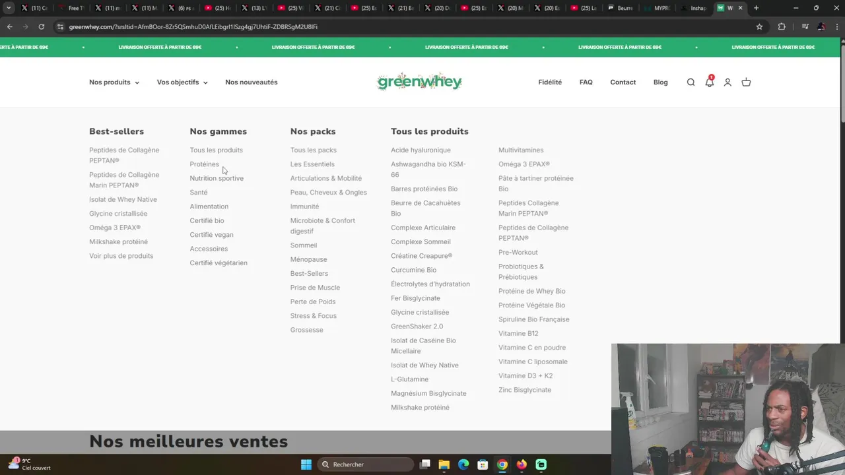Open Glycine cristallisée in Best-sellers

(118, 214)
